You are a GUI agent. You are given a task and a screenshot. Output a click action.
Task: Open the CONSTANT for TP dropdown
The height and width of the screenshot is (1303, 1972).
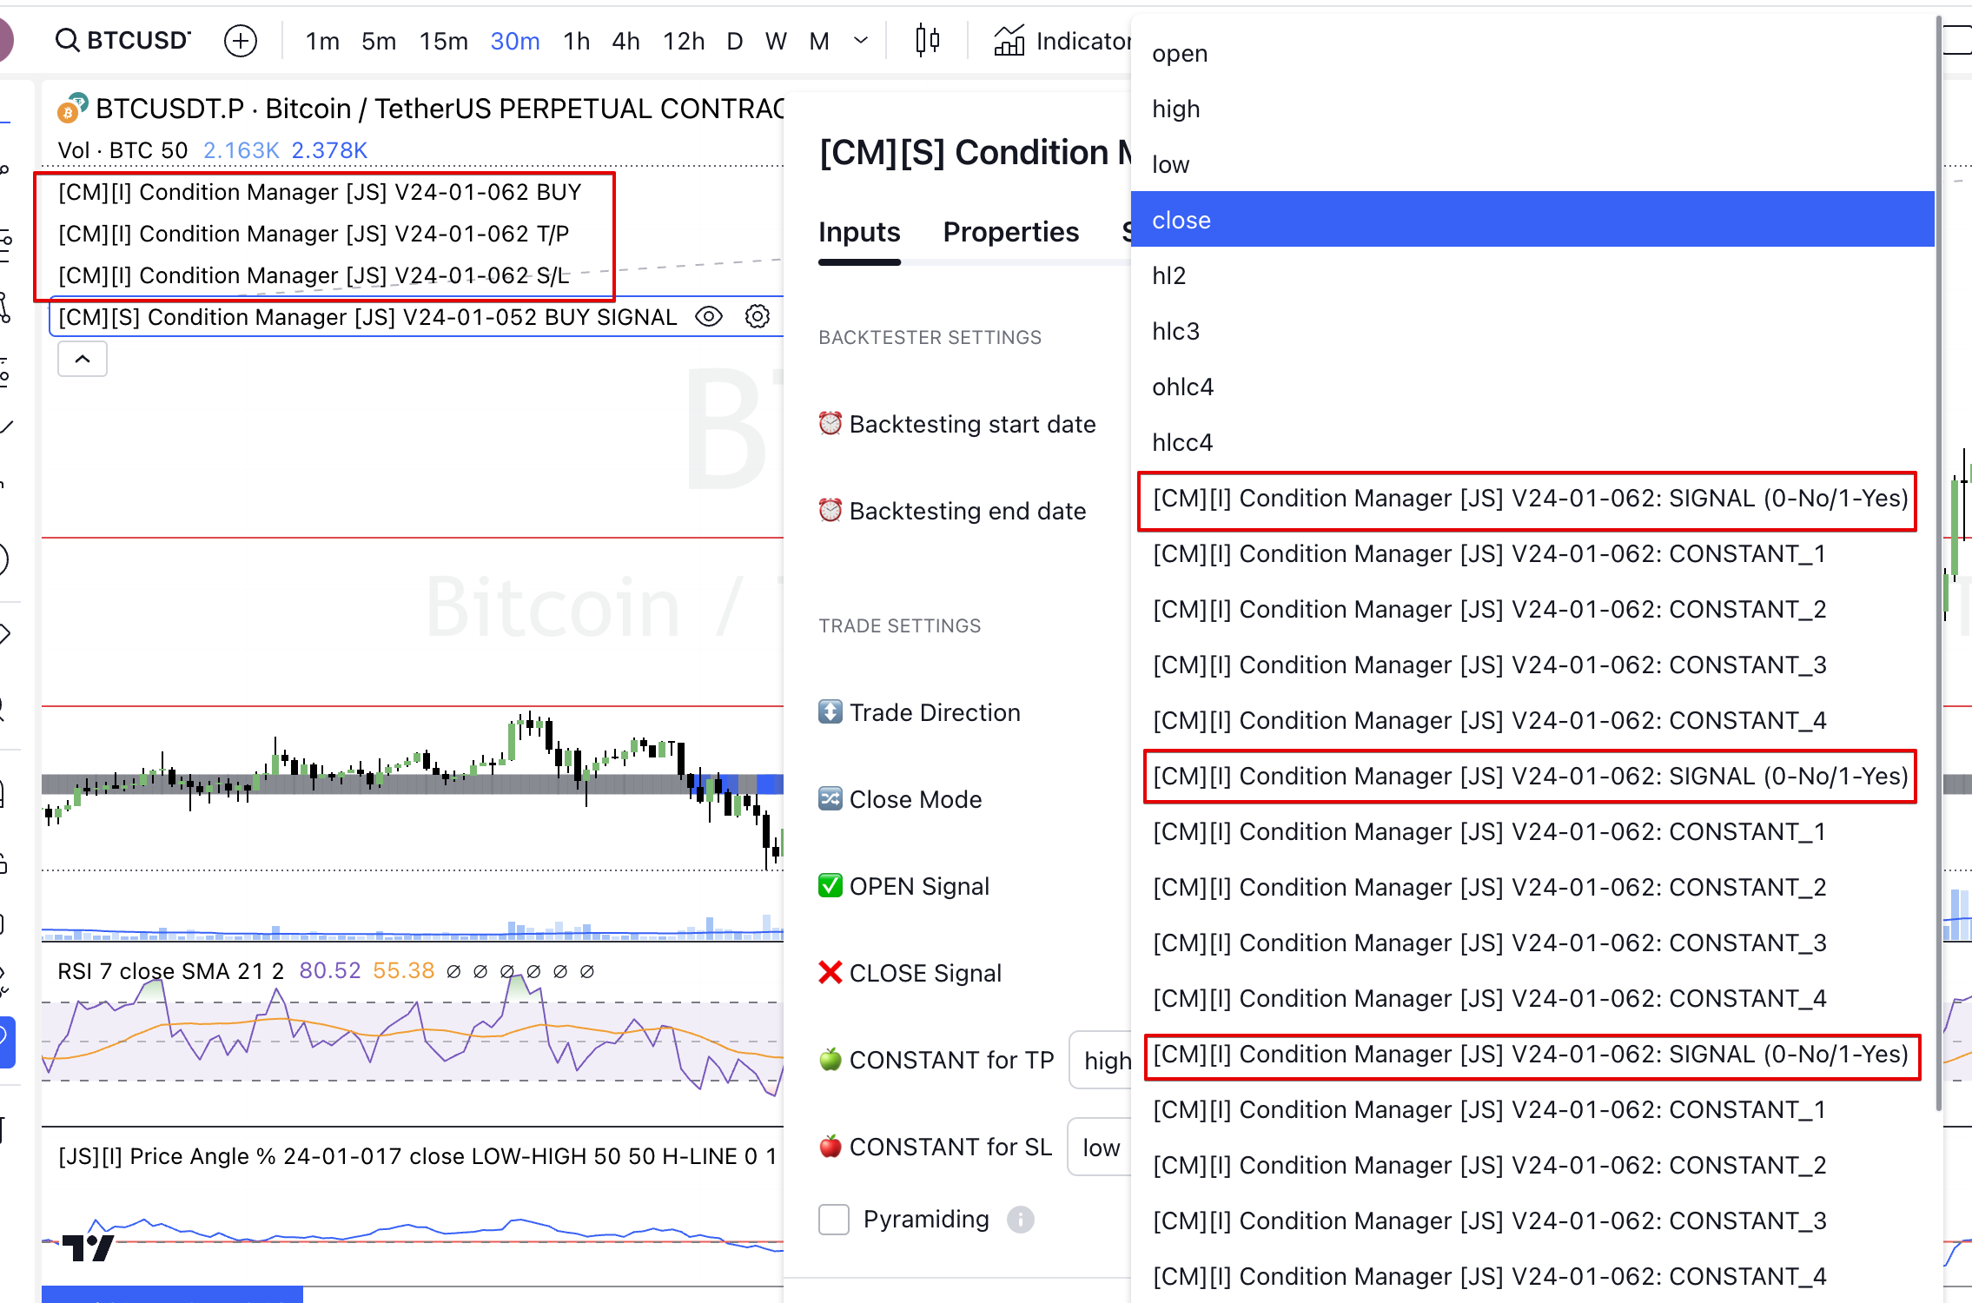pos(1102,1061)
